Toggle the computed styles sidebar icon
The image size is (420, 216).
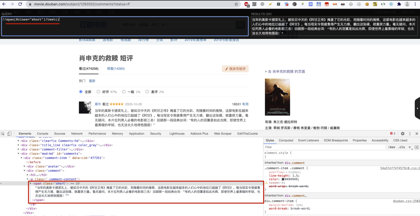[417, 147]
